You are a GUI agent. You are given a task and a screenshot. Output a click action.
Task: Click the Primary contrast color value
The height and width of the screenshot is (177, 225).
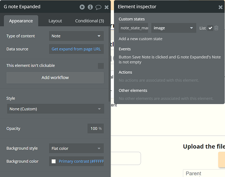pyautogui.click(x=81, y=161)
